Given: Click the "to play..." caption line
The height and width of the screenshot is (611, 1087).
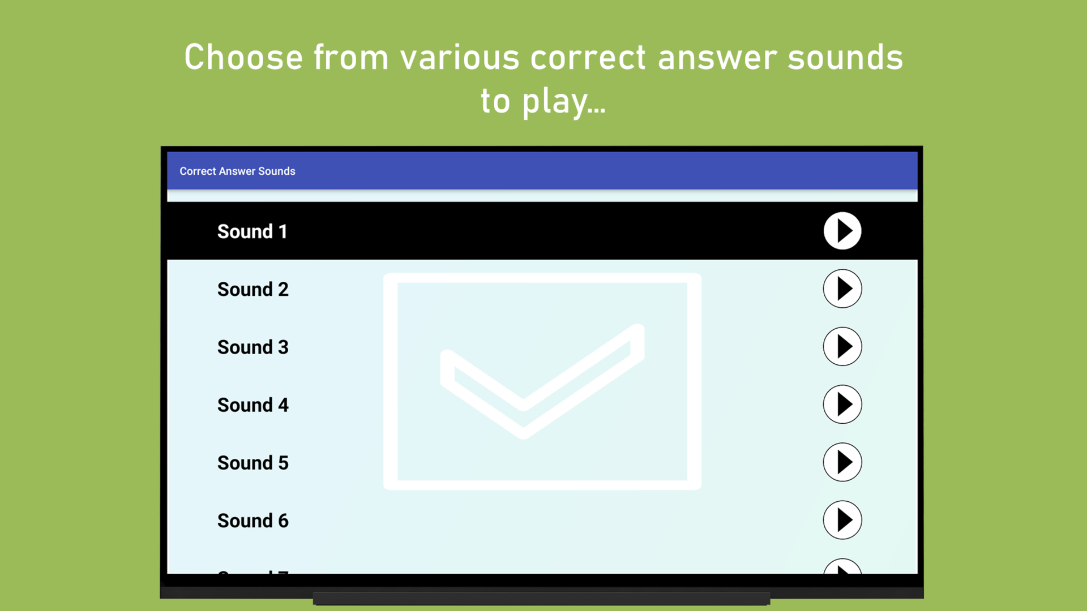Looking at the screenshot, I should coord(543,102).
